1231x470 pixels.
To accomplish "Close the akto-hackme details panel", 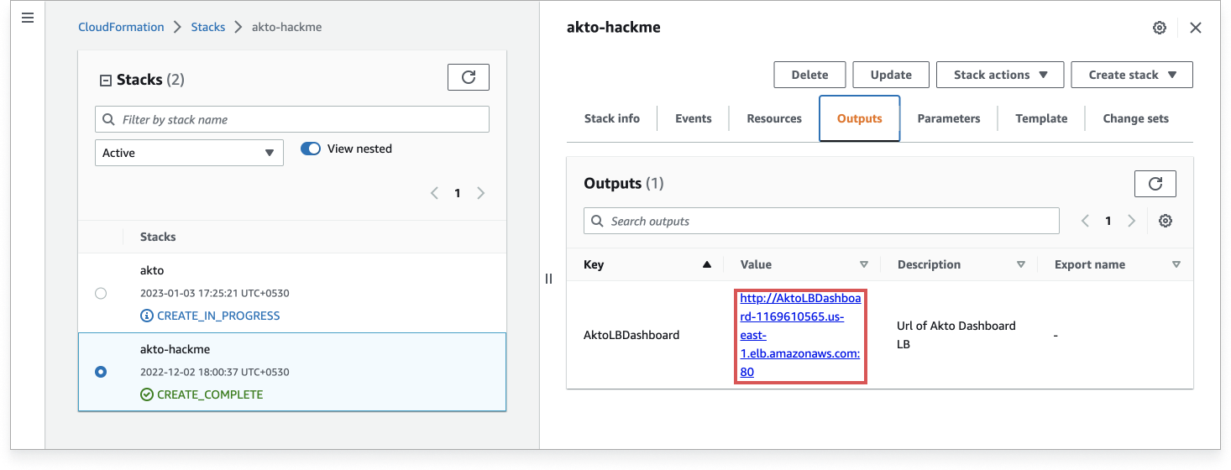I will [1196, 28].
